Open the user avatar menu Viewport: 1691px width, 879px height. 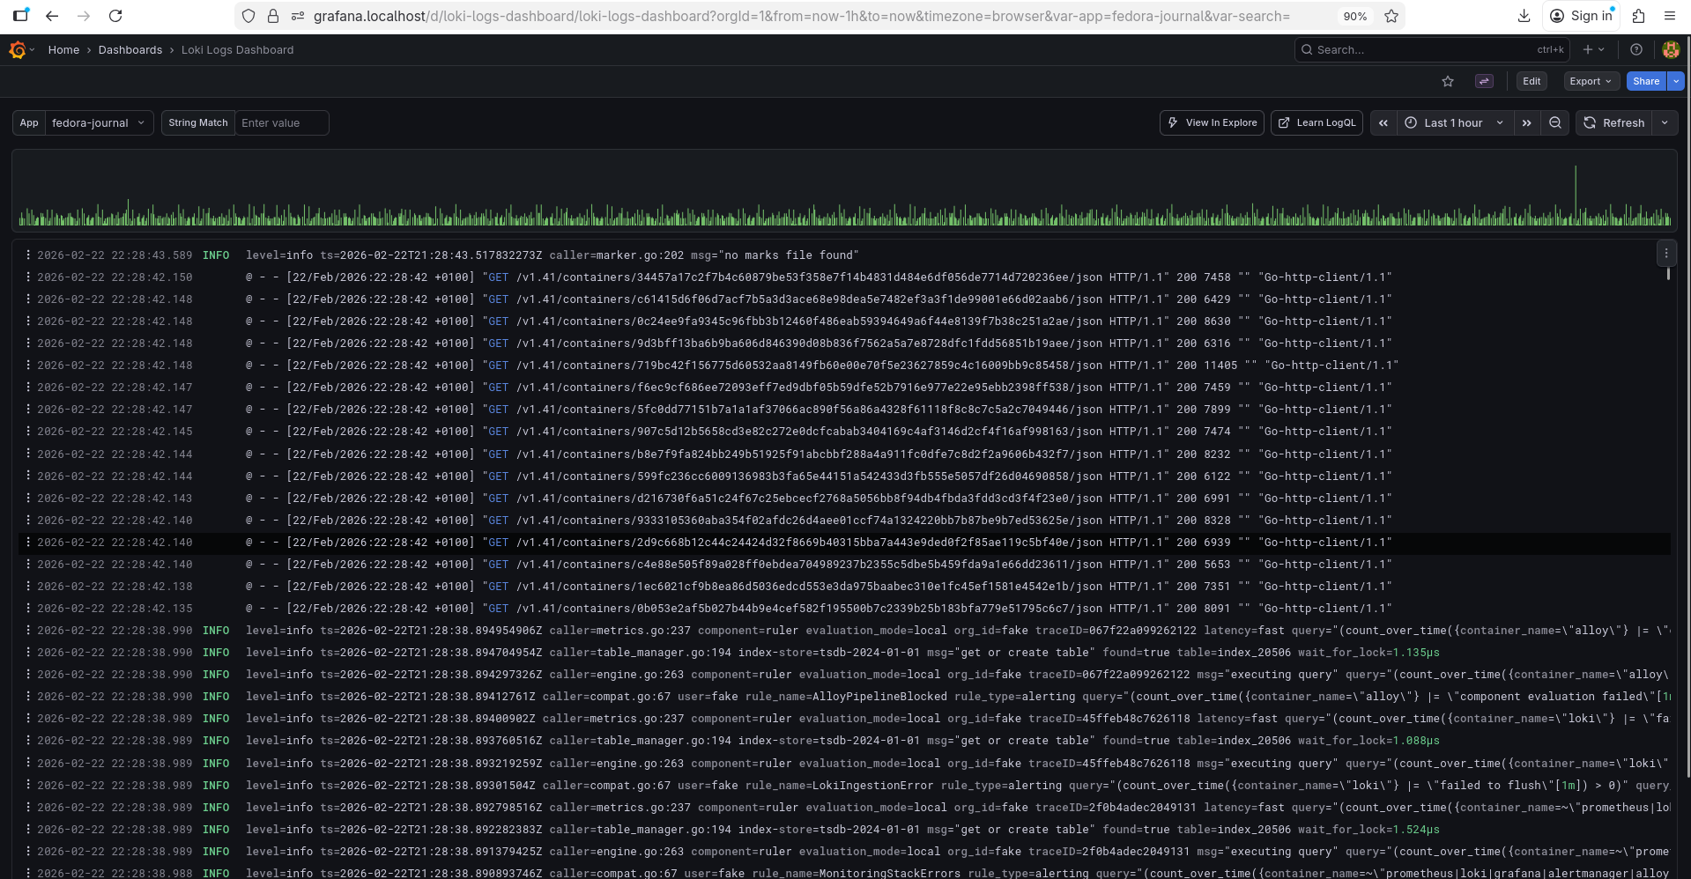pos(1671,50)
